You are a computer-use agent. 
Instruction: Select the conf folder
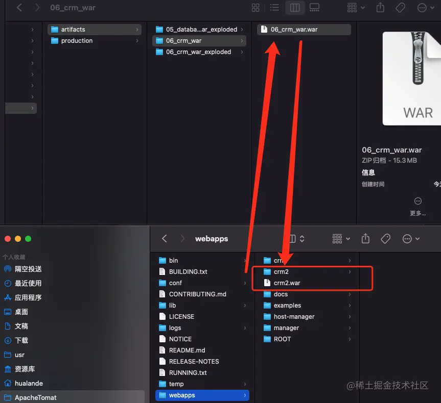click(202, 283)
